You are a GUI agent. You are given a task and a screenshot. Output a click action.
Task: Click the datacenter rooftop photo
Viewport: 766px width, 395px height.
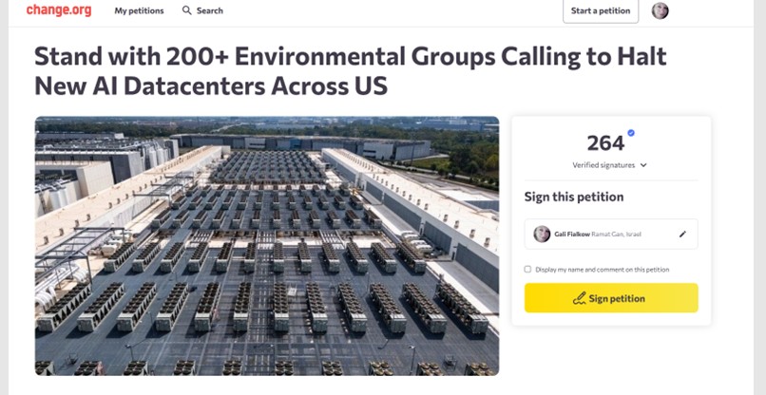coord(267,245)
